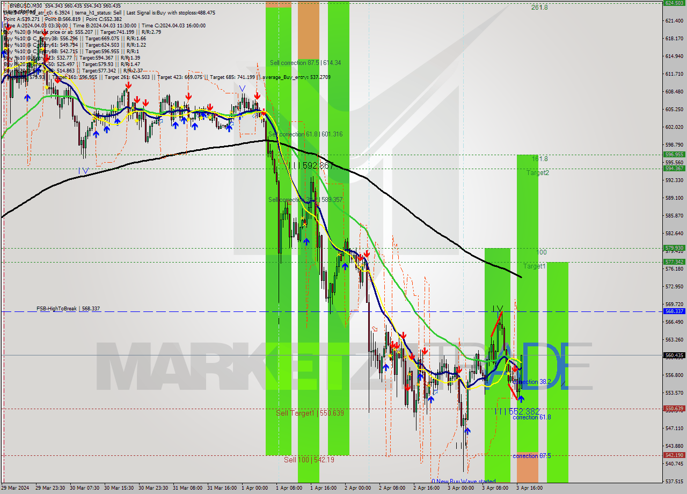The image size is (687, 494).
Task: Click the red 550.639 price tag
Action: tap(674, 409)
